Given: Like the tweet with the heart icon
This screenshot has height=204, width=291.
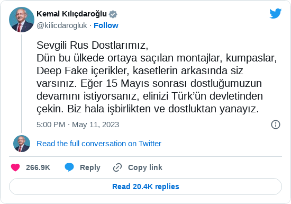Looking at the screenshot, I should pyautogui.click(x=15, y=167).
